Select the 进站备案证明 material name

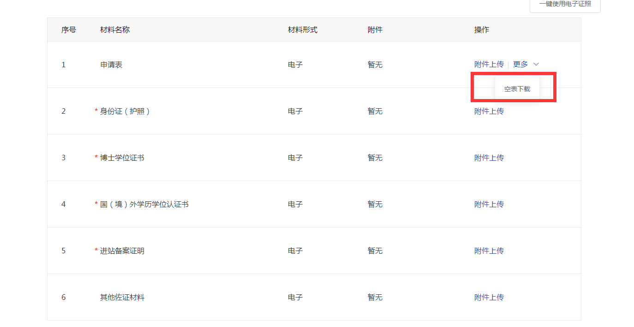coord(122,251)
